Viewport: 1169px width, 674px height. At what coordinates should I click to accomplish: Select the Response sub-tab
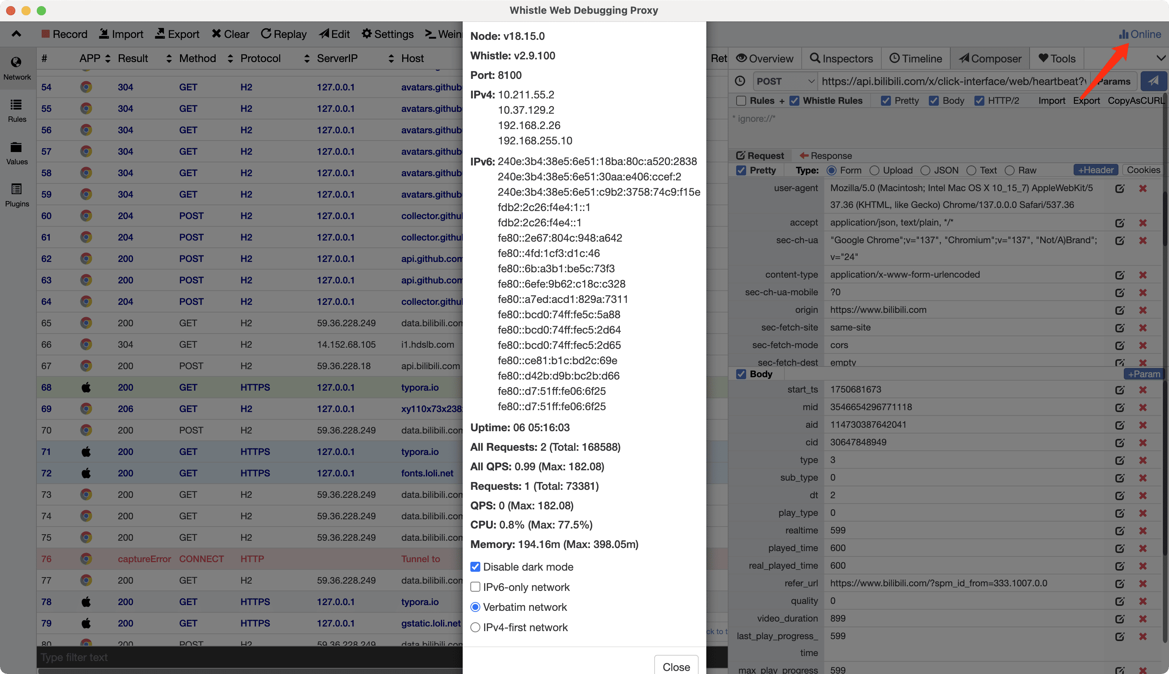coord(826,155)
